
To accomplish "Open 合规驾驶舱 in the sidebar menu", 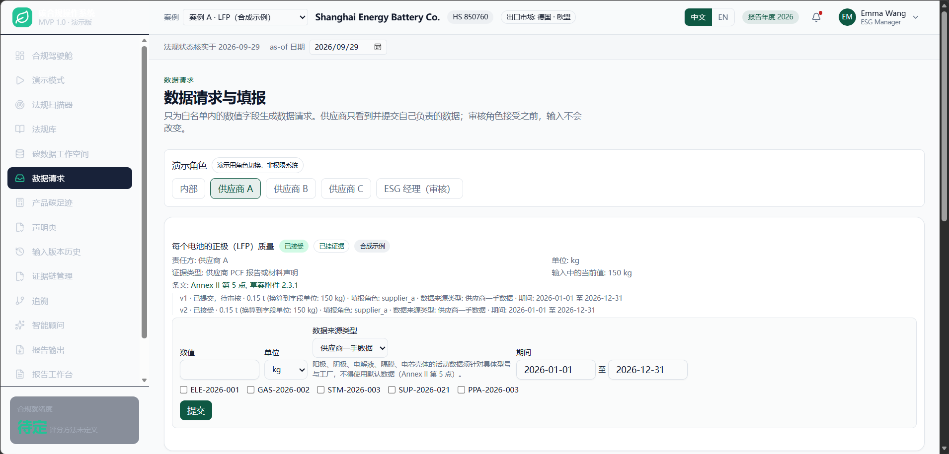I will point(70,56).
